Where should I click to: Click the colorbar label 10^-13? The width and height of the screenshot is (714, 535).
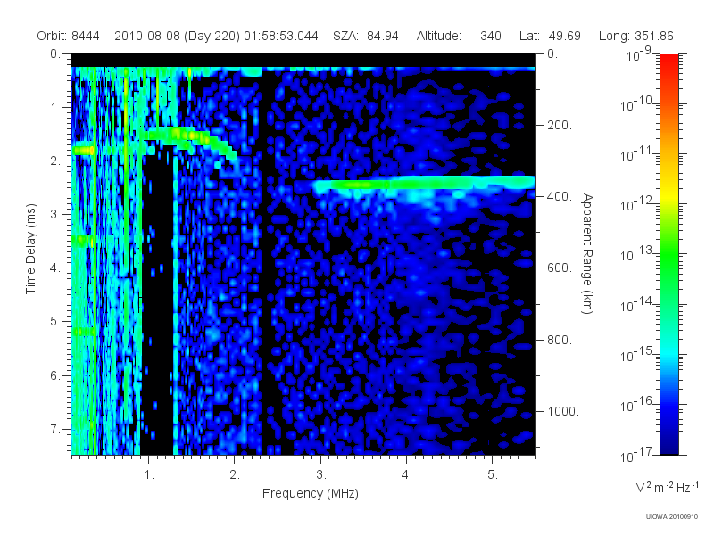[638, 255]
